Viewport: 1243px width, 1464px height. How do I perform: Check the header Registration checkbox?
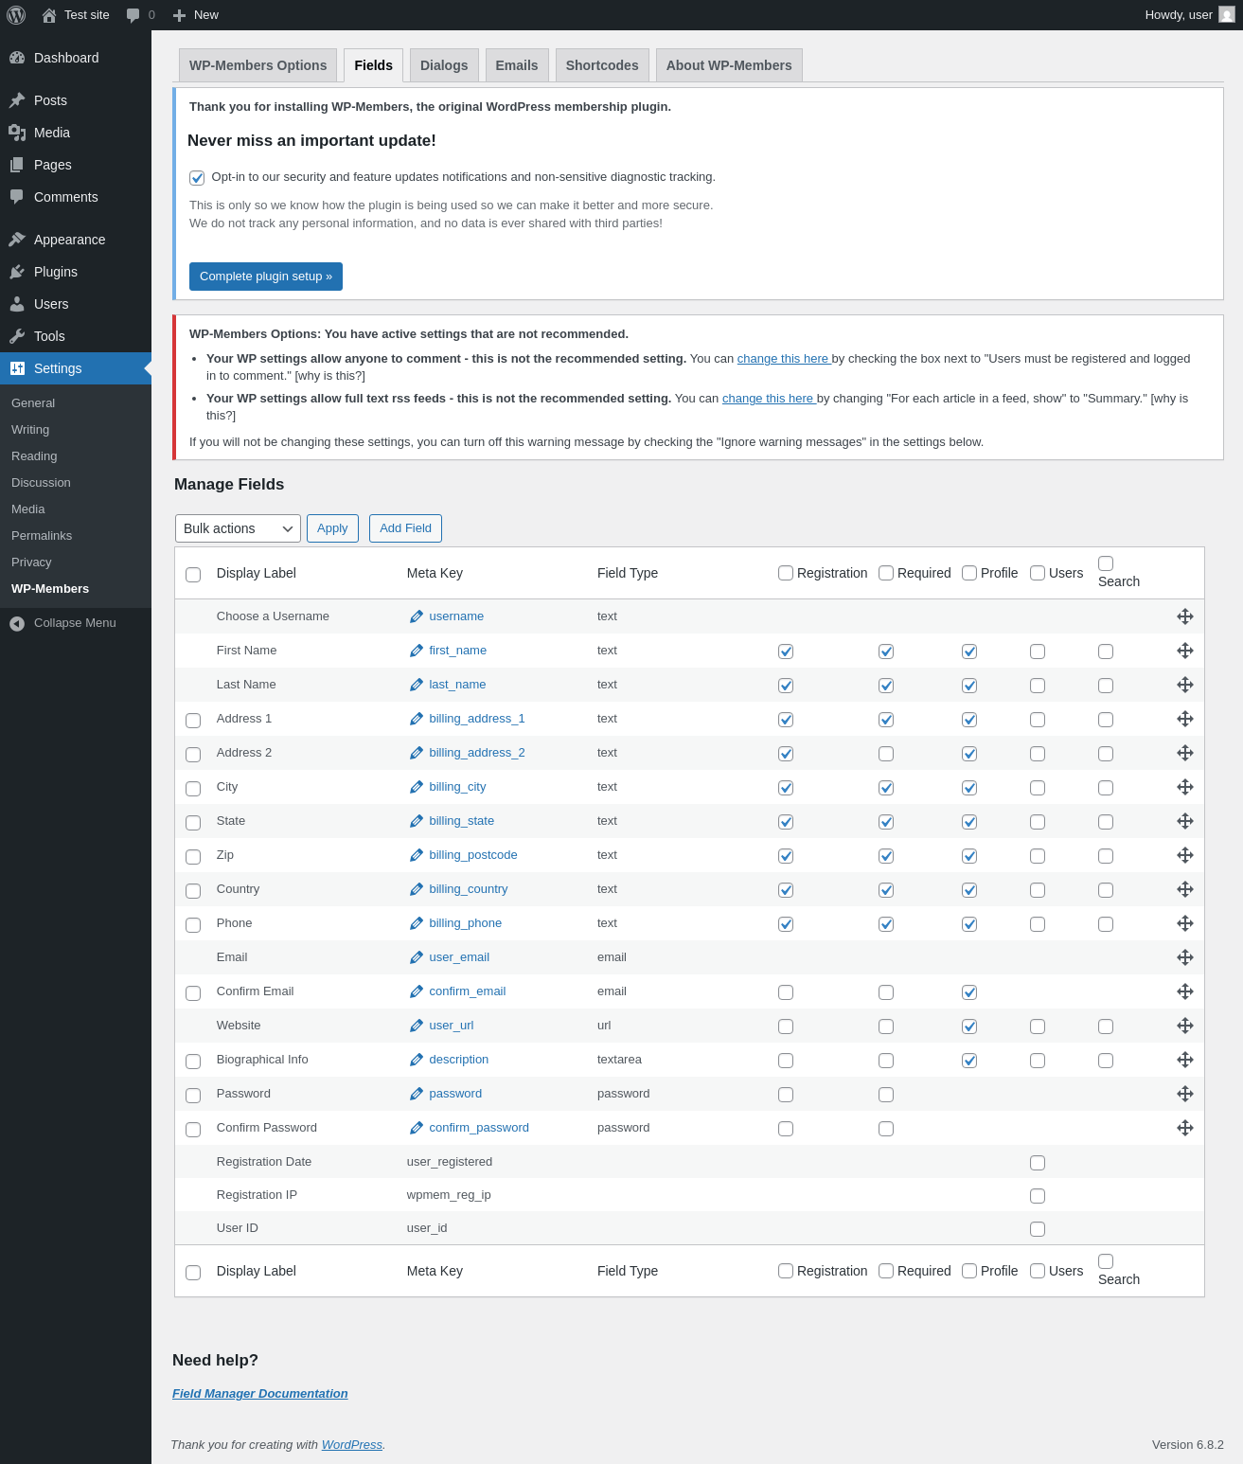(x=786, y=573)
